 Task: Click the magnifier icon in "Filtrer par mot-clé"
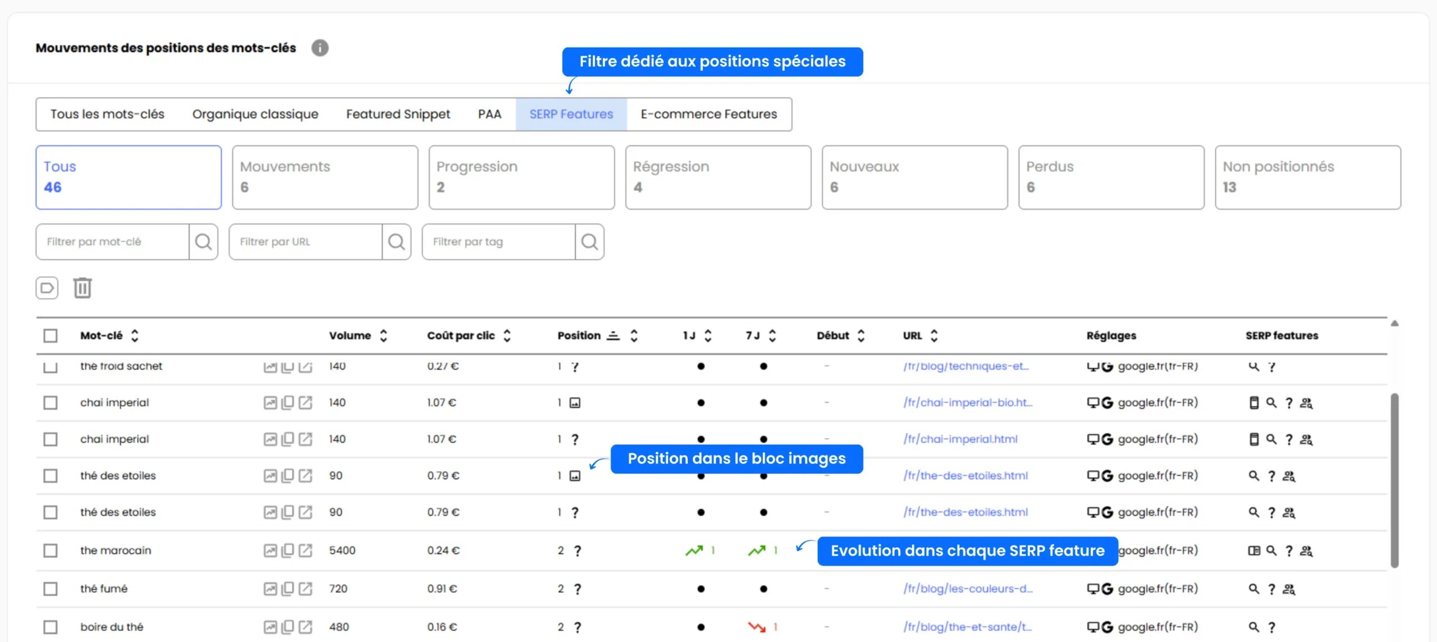pyautogui.click(x=203, y=241)
